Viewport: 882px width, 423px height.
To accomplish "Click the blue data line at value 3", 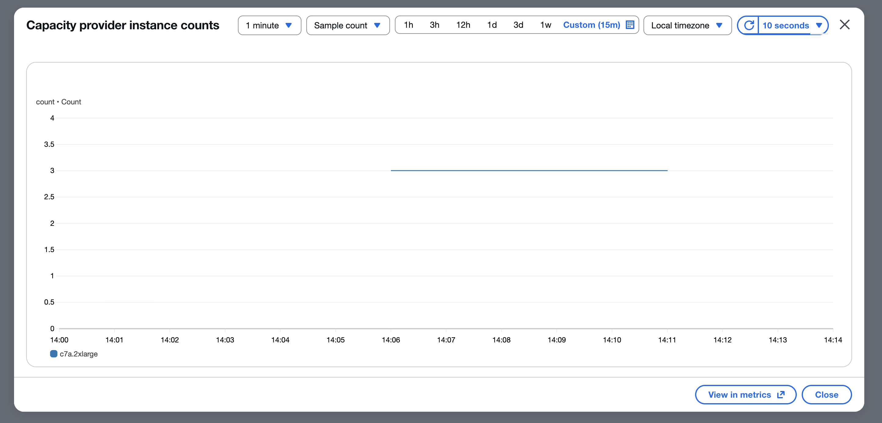I will pyautogui.click(x=529, y=170).
